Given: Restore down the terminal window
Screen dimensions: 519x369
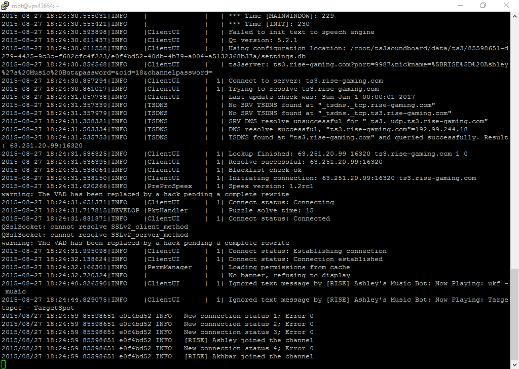Looking at the screenshot, I should click(483, 5).
